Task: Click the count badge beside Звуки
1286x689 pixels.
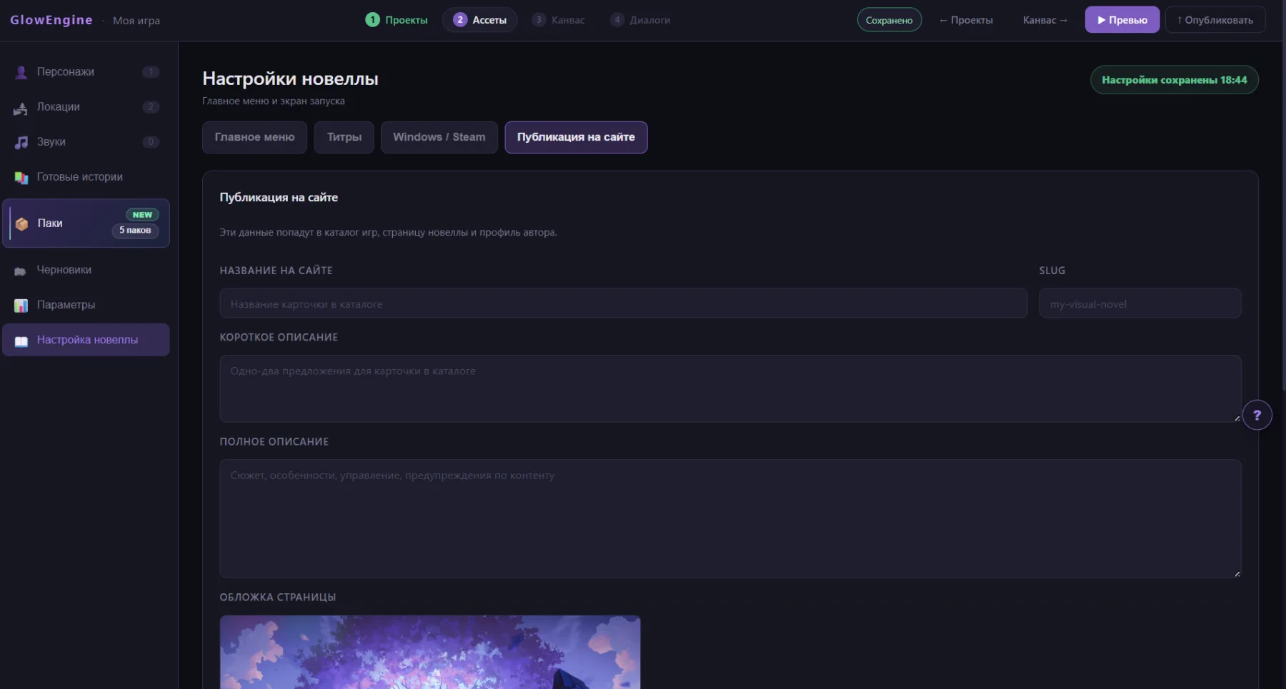Action: pos(151,142)
